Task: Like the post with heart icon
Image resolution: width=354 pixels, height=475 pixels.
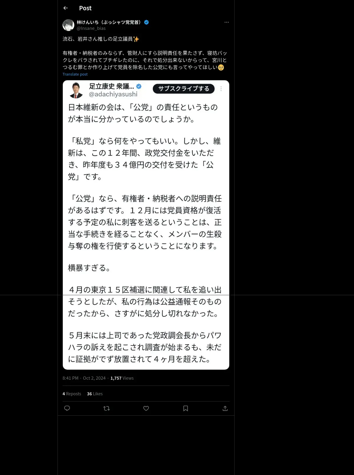Action: [146, 408]
